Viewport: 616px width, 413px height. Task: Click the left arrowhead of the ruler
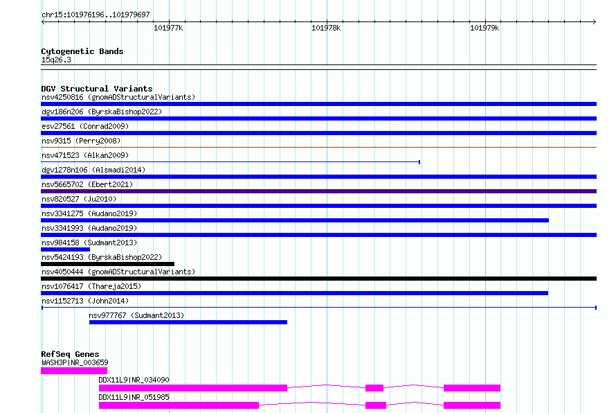point(43,22)
